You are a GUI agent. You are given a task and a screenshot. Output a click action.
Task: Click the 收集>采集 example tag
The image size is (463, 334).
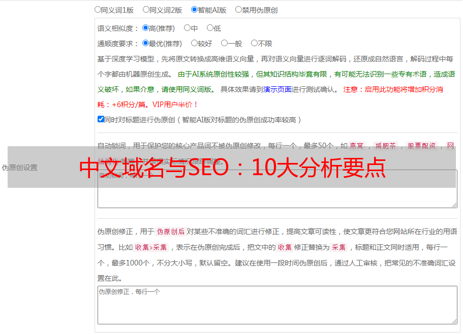[x=151, y=247]
